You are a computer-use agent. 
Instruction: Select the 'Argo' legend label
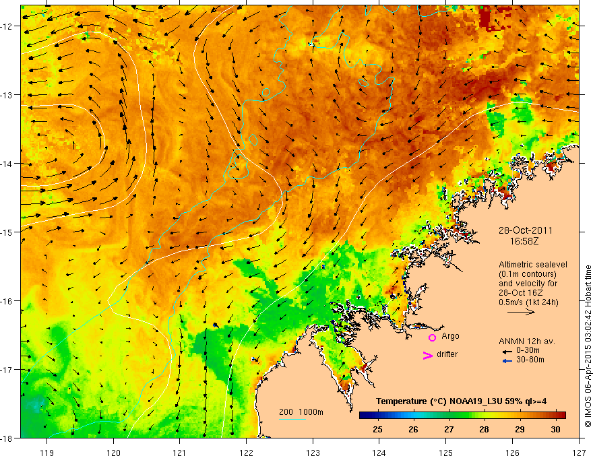(450, 336)
